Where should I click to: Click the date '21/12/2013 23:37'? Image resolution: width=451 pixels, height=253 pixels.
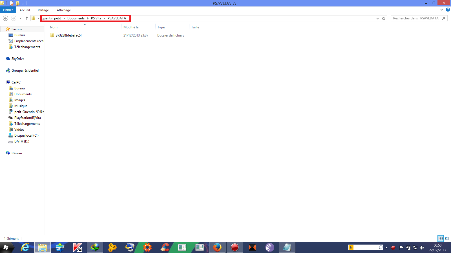pyautogui.click(x=136, y=35)
